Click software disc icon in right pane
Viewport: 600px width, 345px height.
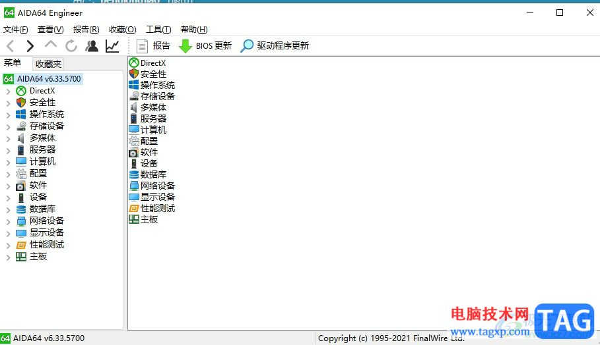tap(133, 152)
